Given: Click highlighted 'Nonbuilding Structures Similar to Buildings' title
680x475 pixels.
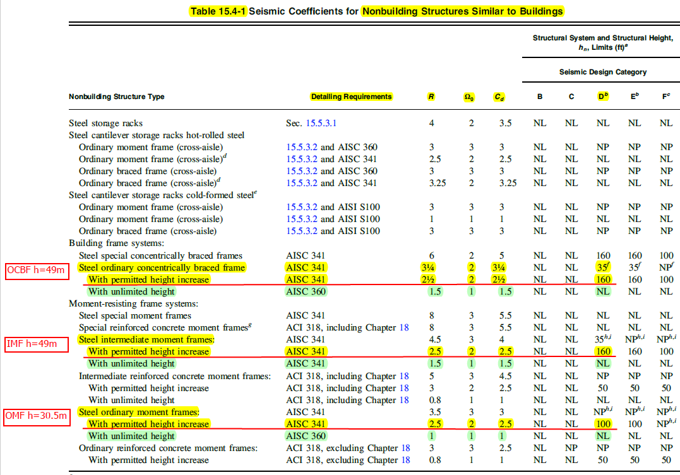Looking at the screenshot, I should (x=463, y=11).
